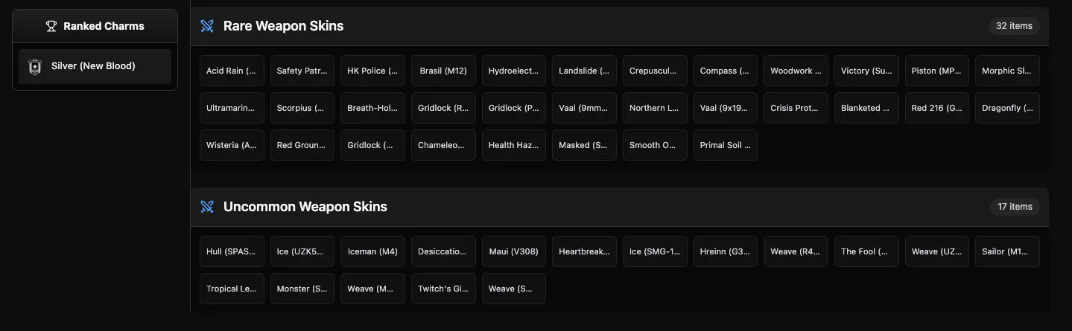Image resolution: width=1072 pixels, height=331 pixels.
Task: Click the 17 items count badge
Action: (x=1015, y=207)
